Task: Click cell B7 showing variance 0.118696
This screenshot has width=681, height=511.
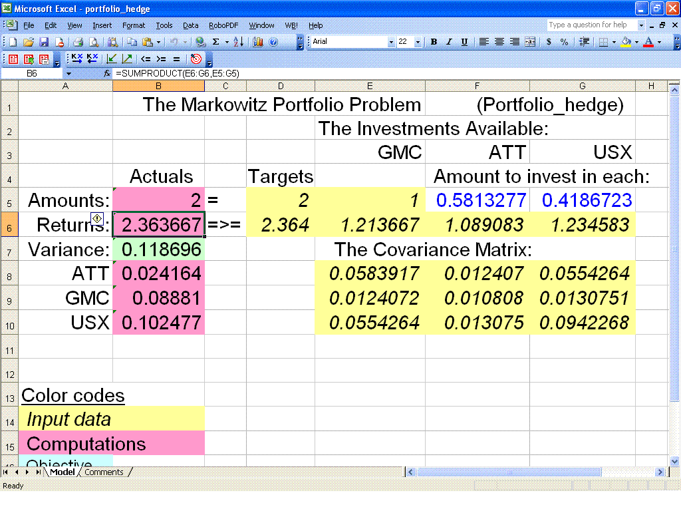Action: 158,250
